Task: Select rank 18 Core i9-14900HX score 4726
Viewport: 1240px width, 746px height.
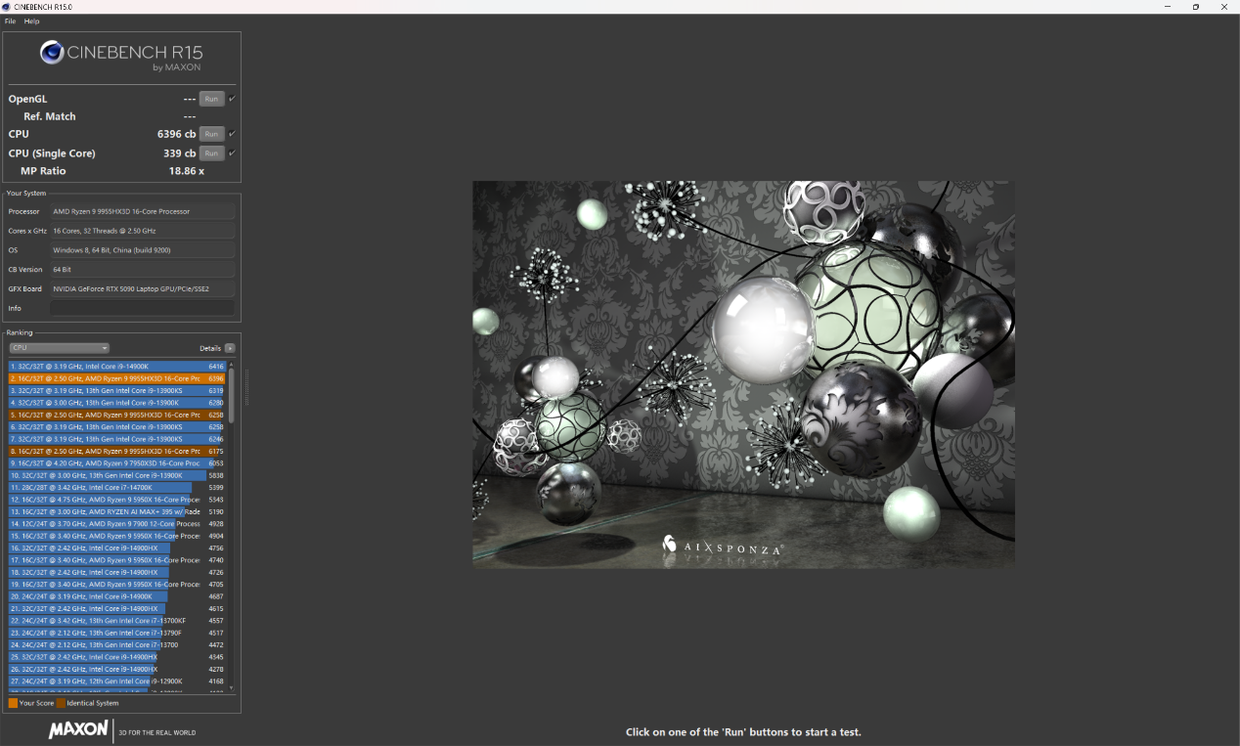Action: [117, 572]
